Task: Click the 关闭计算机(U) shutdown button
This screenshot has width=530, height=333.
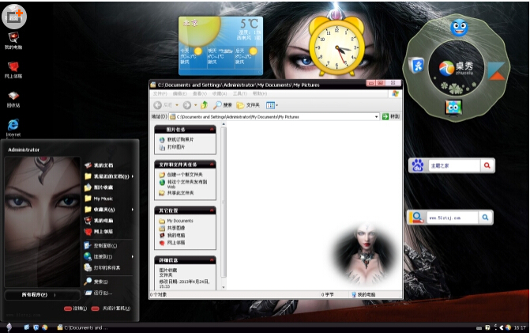Action: 111,308
